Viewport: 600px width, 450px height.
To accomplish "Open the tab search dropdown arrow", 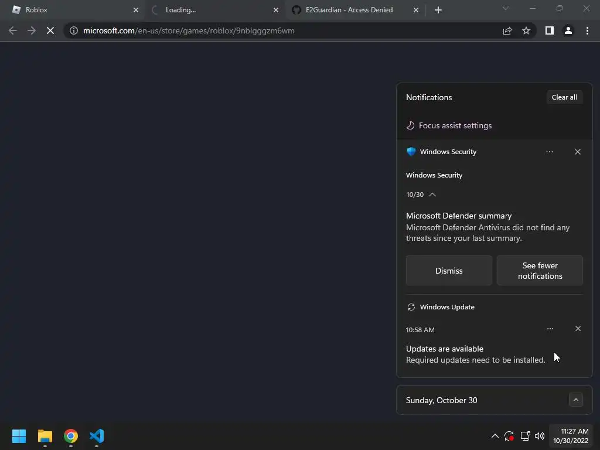I will coord(506,8).
